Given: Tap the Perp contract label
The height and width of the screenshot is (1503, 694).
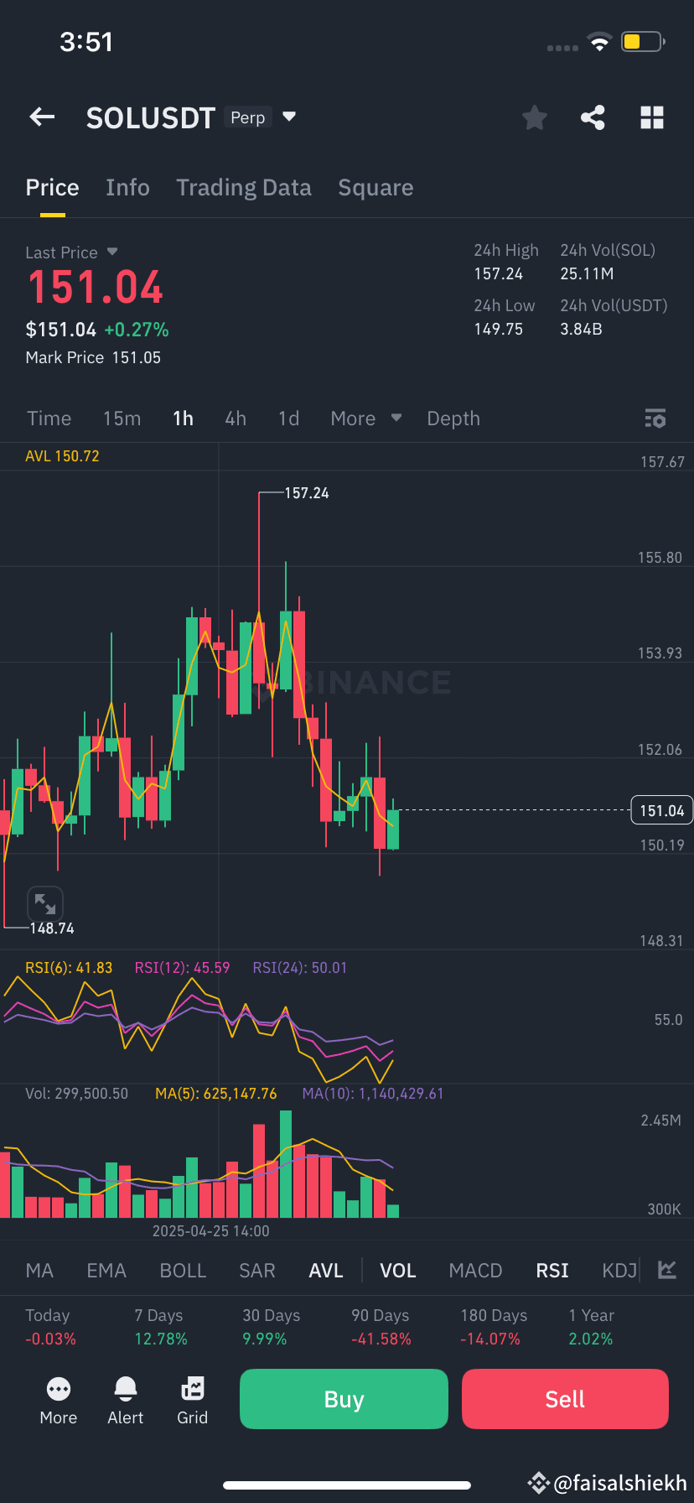Looking at the screenshot, I should point(248,117).
